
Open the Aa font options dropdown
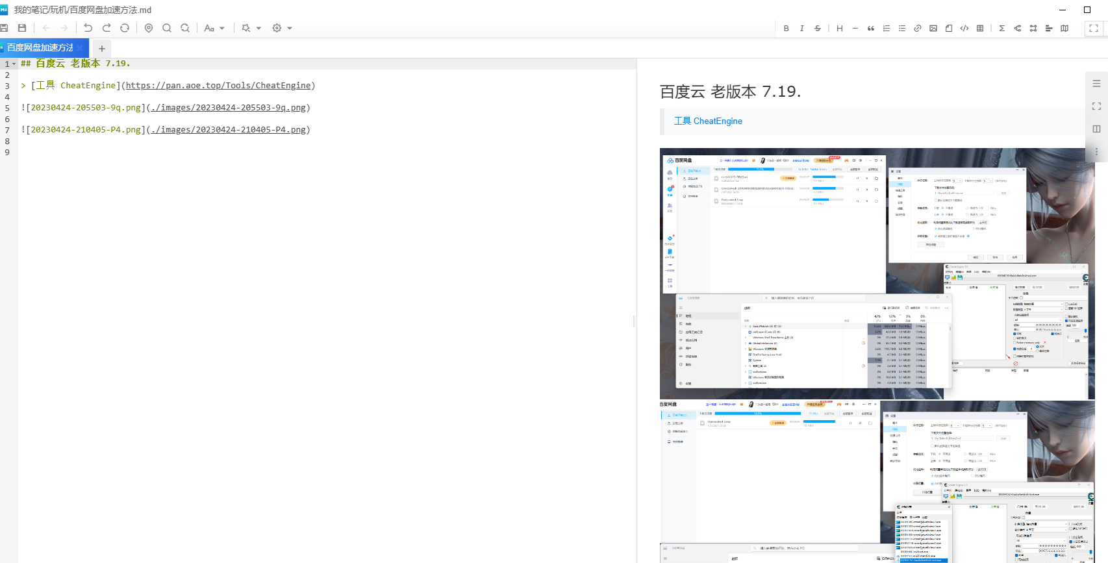(214, 28)
